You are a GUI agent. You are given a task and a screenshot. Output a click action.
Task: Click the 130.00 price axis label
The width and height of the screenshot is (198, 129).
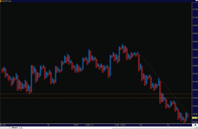195,33
